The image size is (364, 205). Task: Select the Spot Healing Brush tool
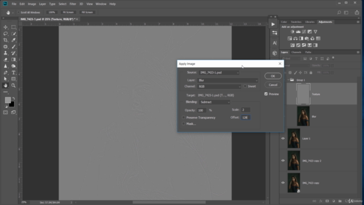coord(5,47)
